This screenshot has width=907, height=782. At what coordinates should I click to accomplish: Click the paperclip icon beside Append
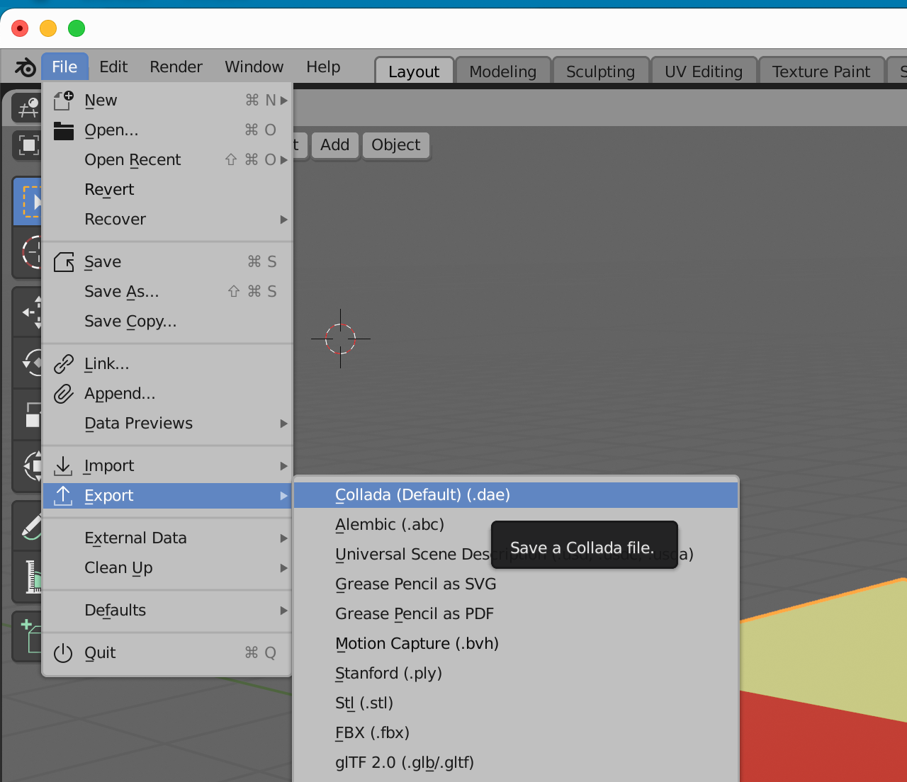pyautogui.click(x=64, y=394)
